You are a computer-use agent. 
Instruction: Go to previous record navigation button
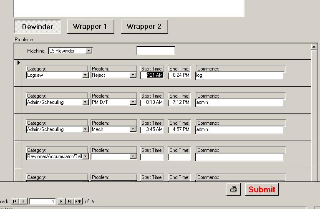(23, 201)
